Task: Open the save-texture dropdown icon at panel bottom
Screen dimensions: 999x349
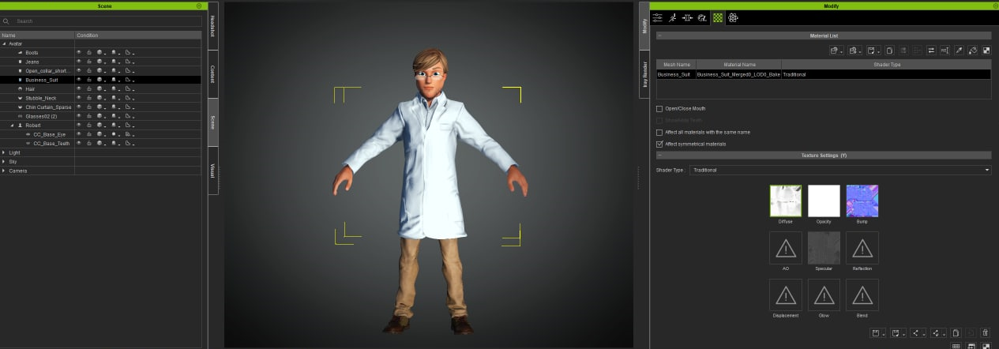Action: [877, 333]
